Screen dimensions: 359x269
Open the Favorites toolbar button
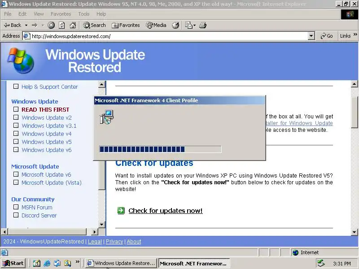click(126, 25)
